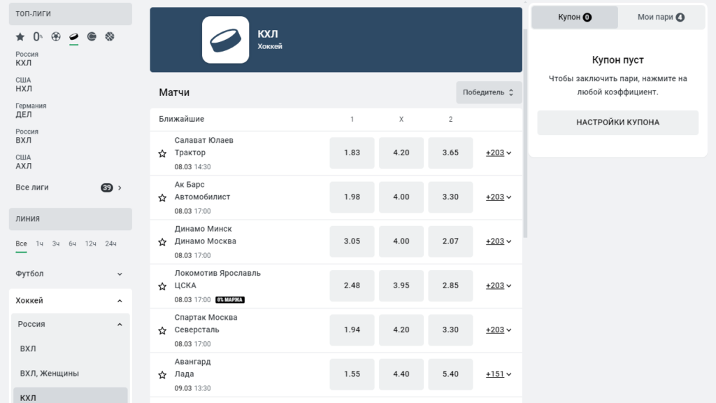Collapse the Россия subsection

click(x=71, y=324)
